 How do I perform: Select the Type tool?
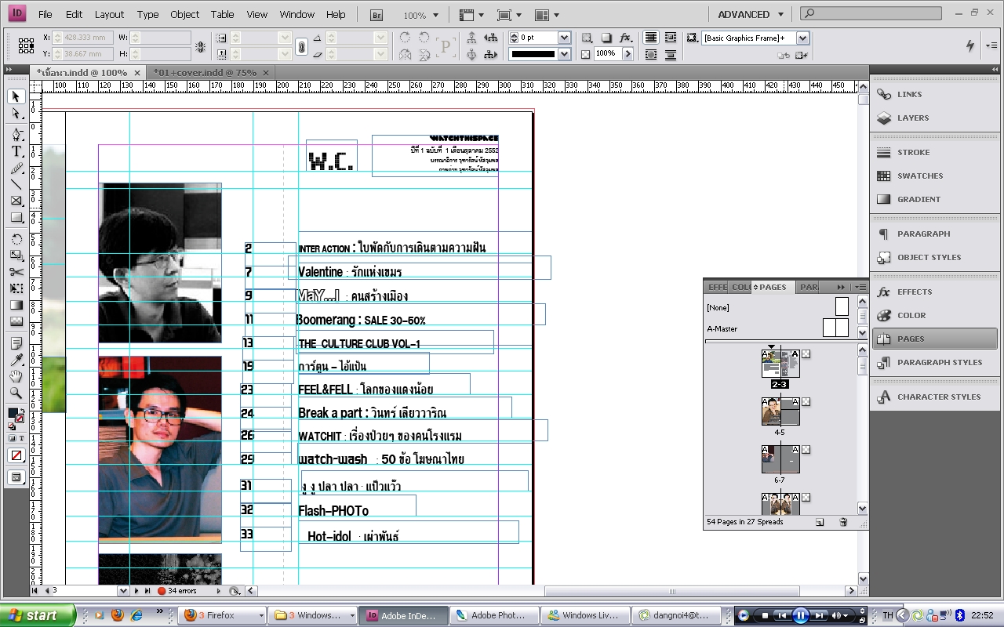(x=16, y=151)
